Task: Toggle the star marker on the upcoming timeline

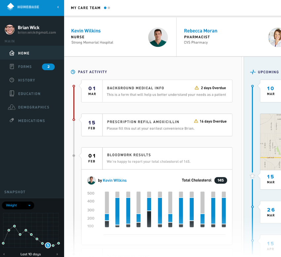Action: click(252, 176)
